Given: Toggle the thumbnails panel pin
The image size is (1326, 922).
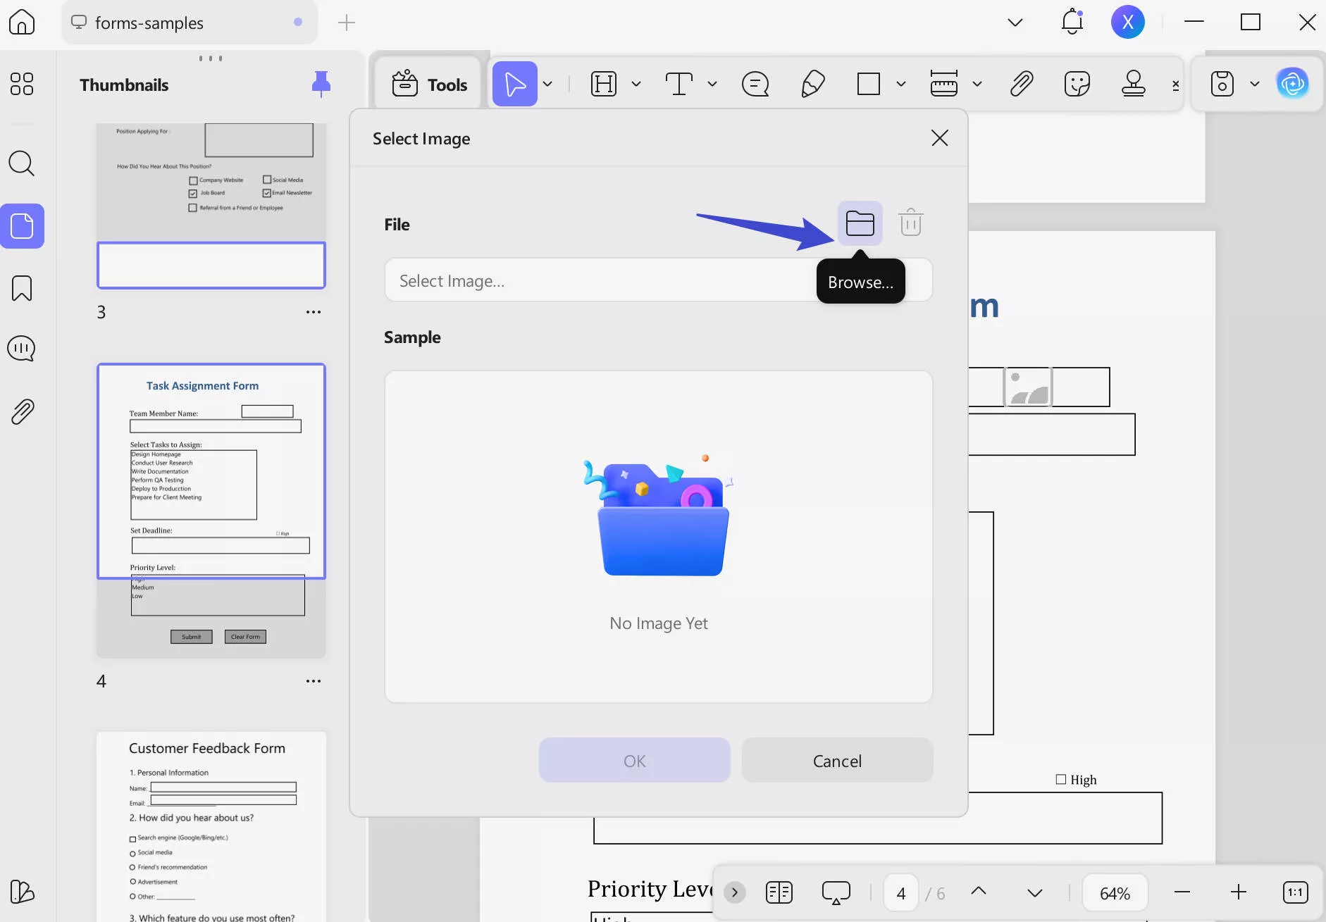Looking at the screenshot, I should click(x=321, y=84).
